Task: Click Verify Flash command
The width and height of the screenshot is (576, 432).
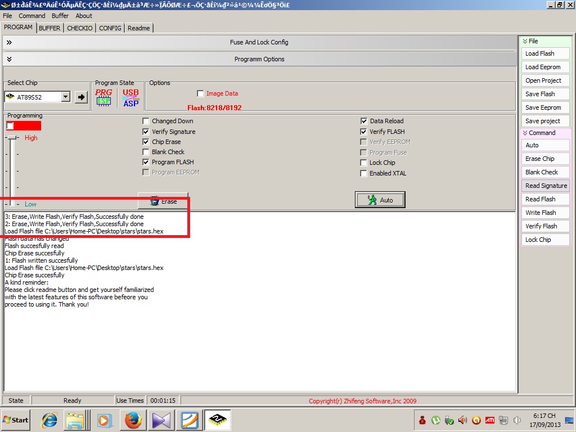Action: coord(545,226)
